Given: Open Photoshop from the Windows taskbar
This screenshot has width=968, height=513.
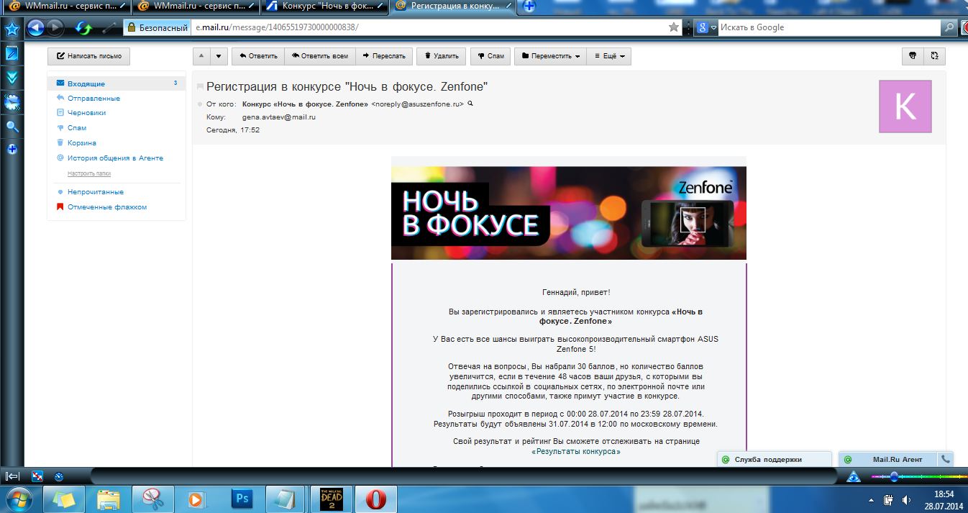Looking at the screenshot, I should pyautogui.click(x=242, y=499).
